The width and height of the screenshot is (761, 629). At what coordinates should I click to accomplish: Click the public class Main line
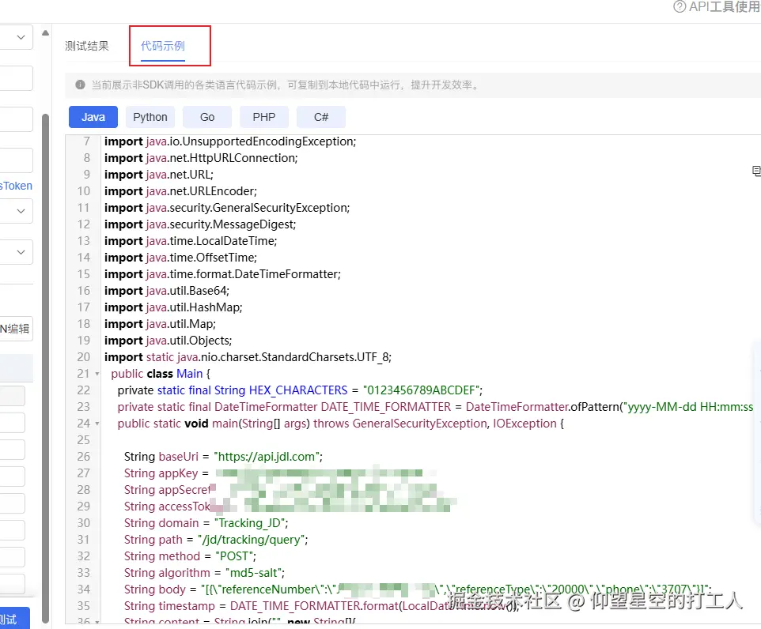(161, 374)
